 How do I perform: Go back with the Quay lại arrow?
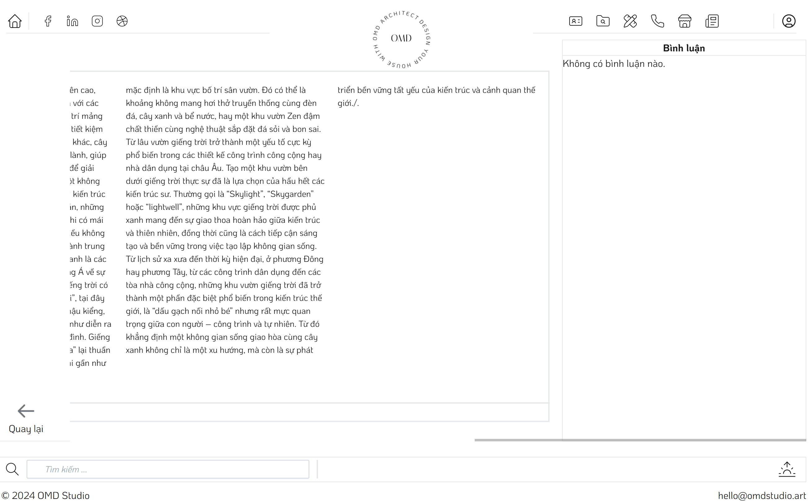click(26, 419)
